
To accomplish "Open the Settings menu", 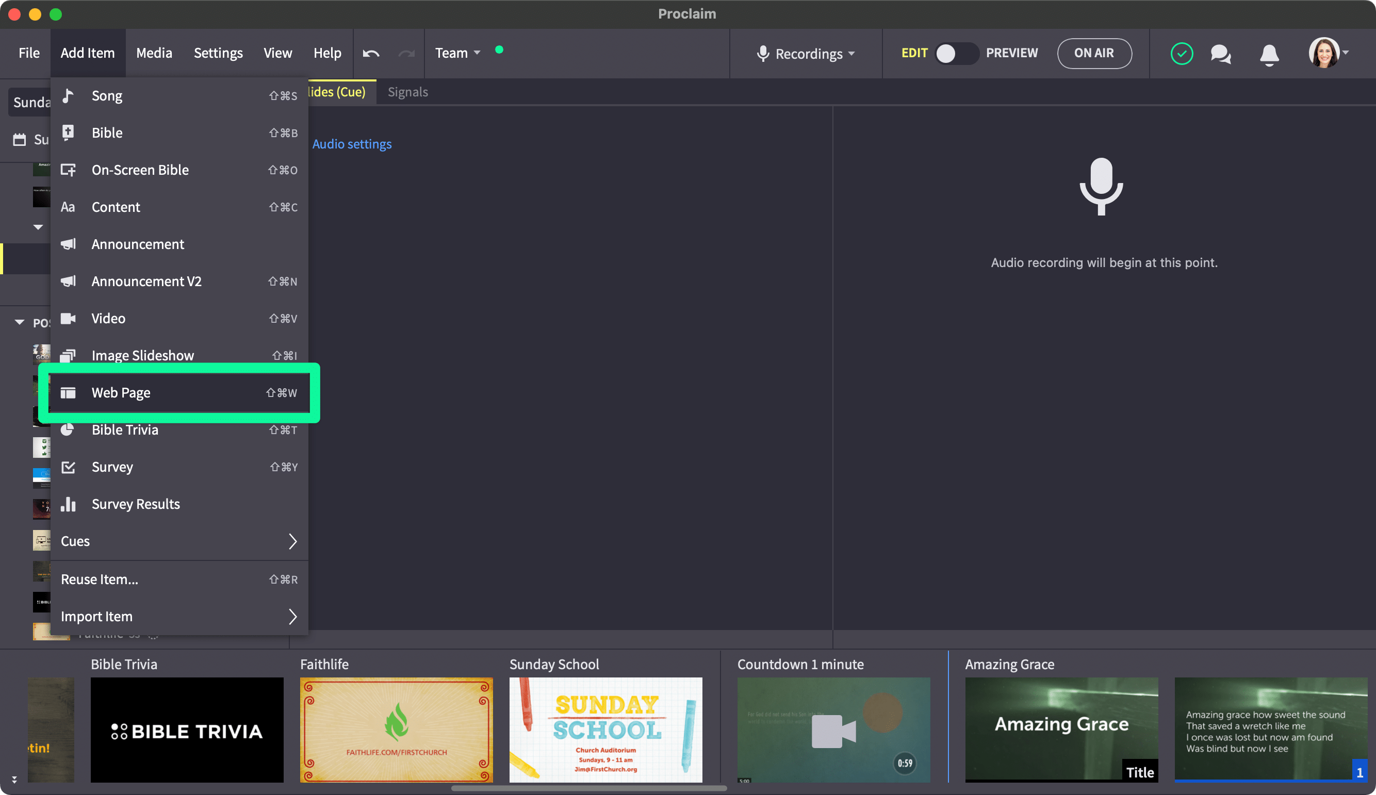I will click(218, 53).
